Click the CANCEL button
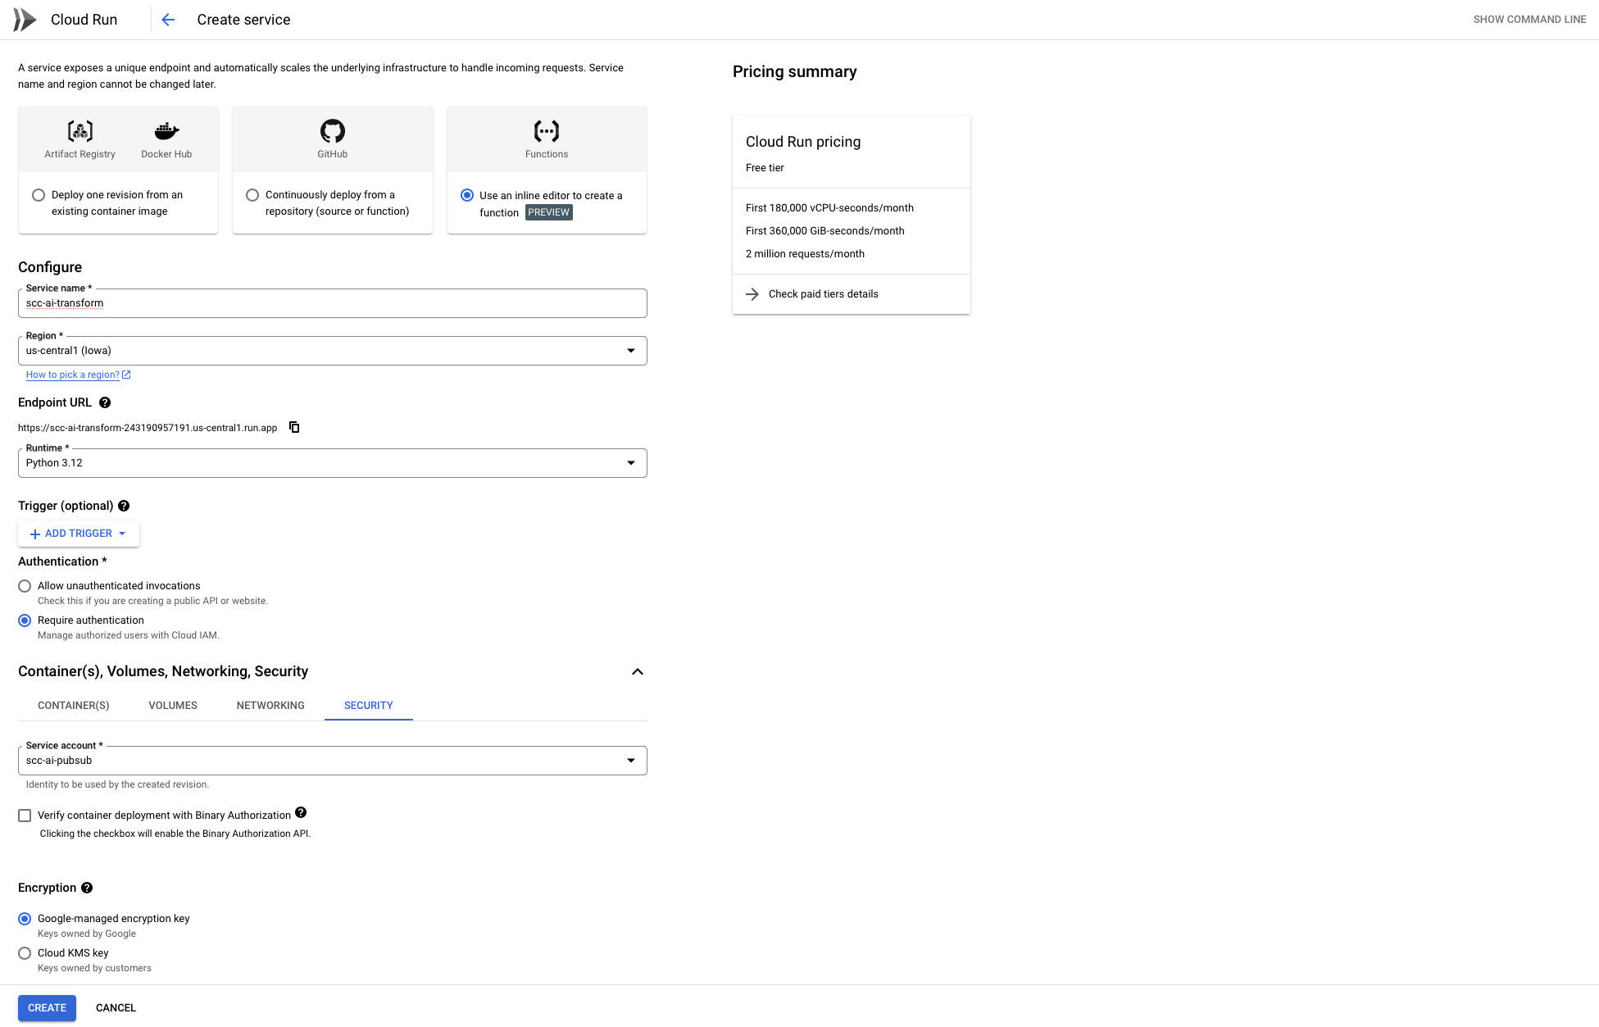 [116, 1008]
